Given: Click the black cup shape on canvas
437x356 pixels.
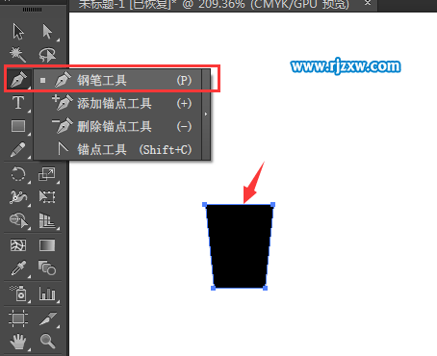Looking at the screenshot, I should point(239,246).
